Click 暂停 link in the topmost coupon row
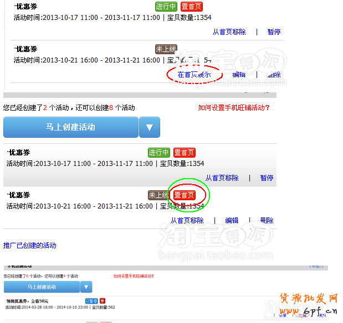343x323 pixels. tap(274, 32)
